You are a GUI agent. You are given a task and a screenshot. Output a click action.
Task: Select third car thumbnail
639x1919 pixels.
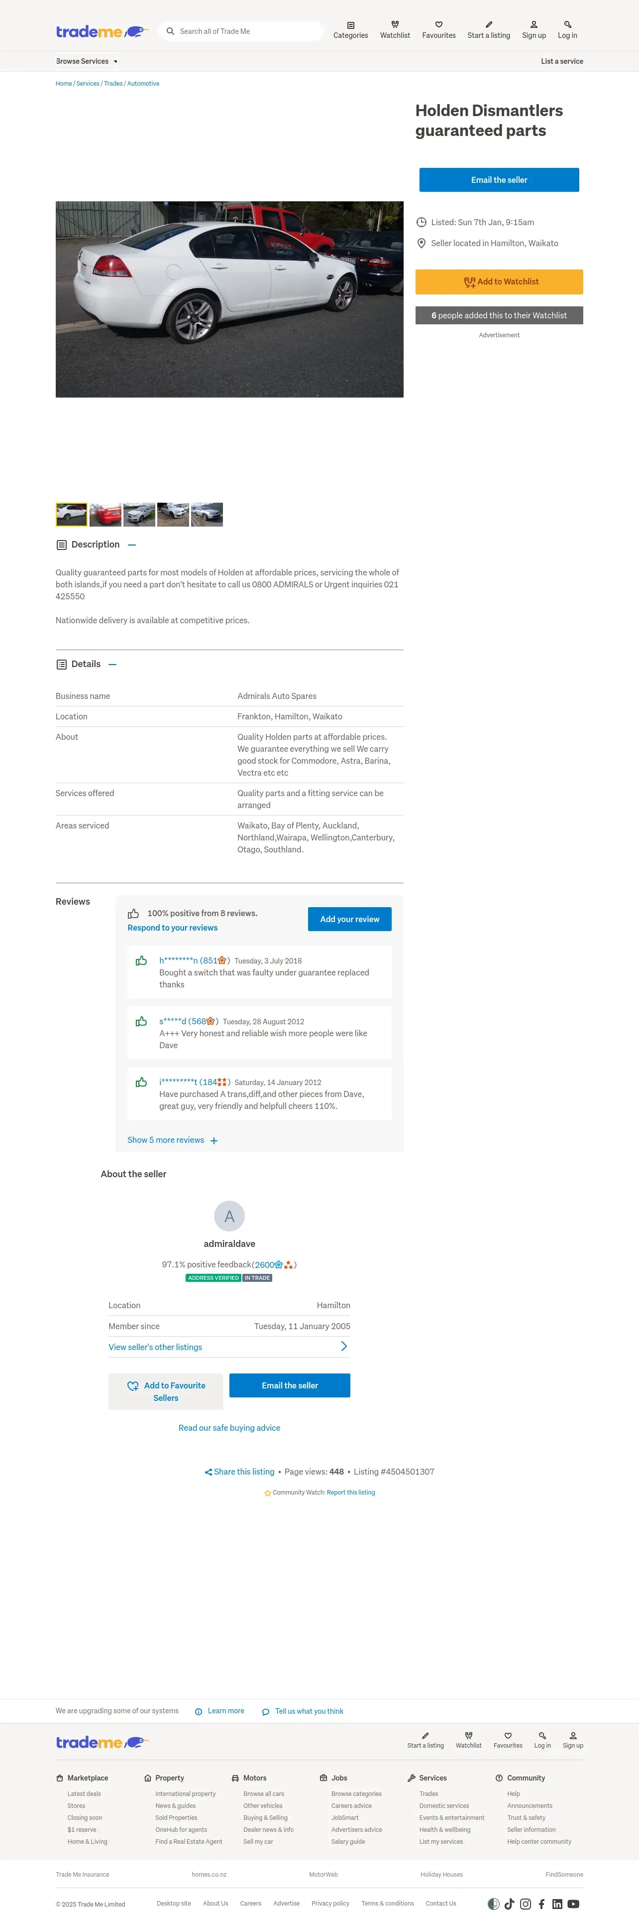tap(139, 514)
